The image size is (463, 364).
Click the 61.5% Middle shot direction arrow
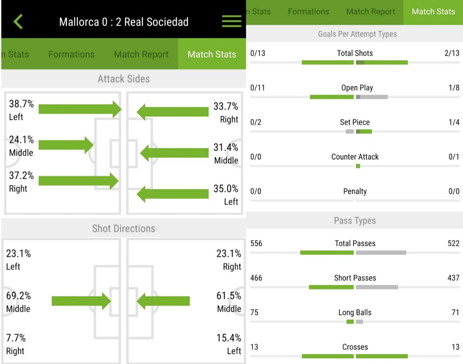point(163,301)
